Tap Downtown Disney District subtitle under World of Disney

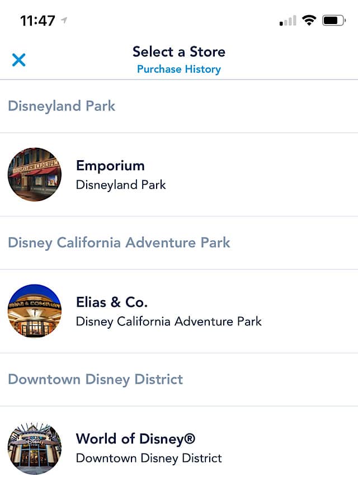point(149,458)
